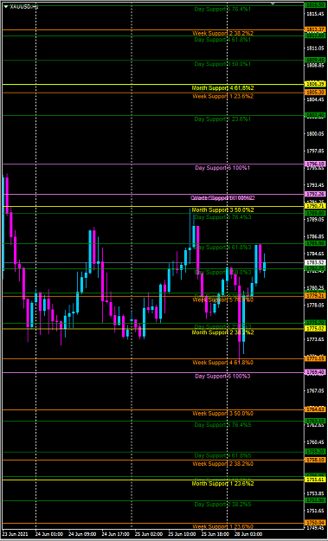The image size is (328, 541).
Task: Select the 'Month Support 3 50.0%2' label
Action: pos(222,210)
